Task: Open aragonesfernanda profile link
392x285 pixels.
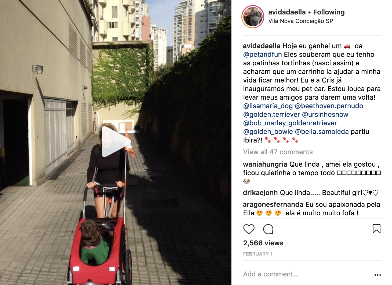Action: pos(273,204)
